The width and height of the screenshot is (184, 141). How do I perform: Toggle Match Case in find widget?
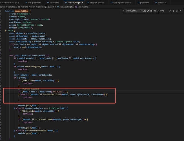click(x=141, y=11)
